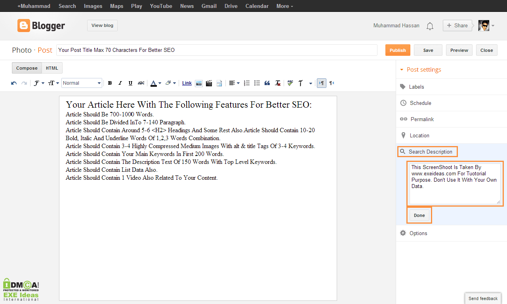Open Drive in the Google bar

click(x=231, y=6)
